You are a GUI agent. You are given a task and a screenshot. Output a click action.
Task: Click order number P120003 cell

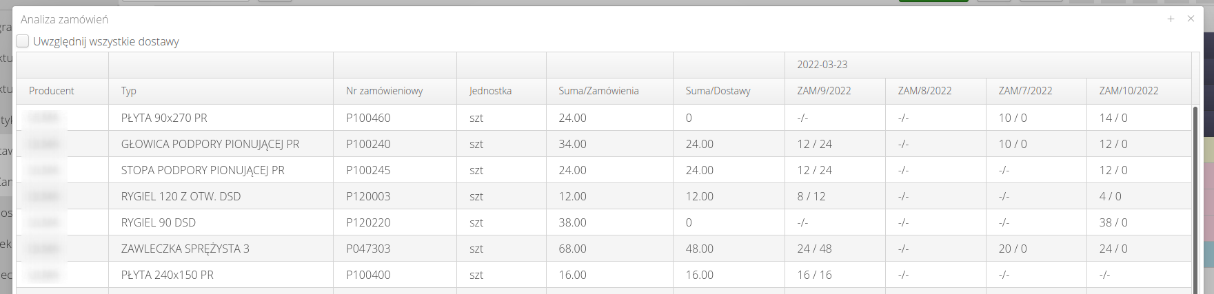click(x=368, y=196)
